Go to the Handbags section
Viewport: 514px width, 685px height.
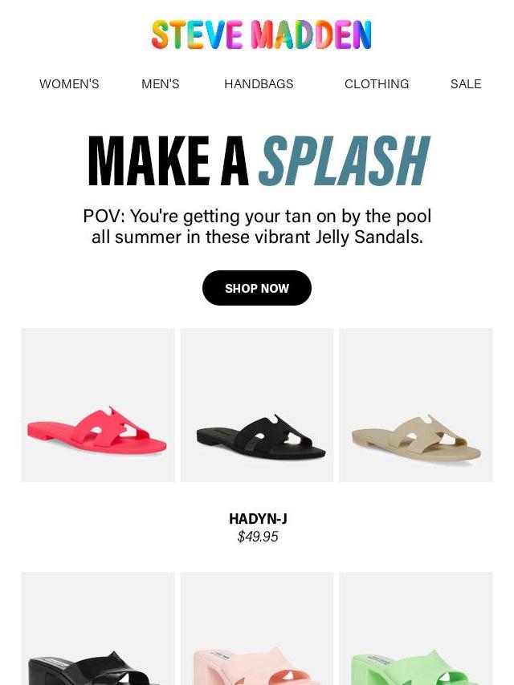pyautogui.click(x=259, y=84)
